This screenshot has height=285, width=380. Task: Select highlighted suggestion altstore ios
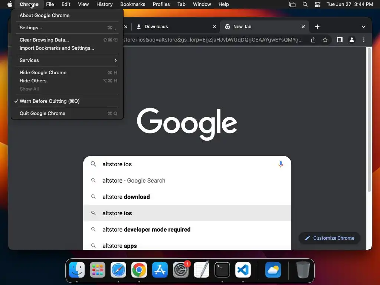pyautogui.click(x=187, y=213)
